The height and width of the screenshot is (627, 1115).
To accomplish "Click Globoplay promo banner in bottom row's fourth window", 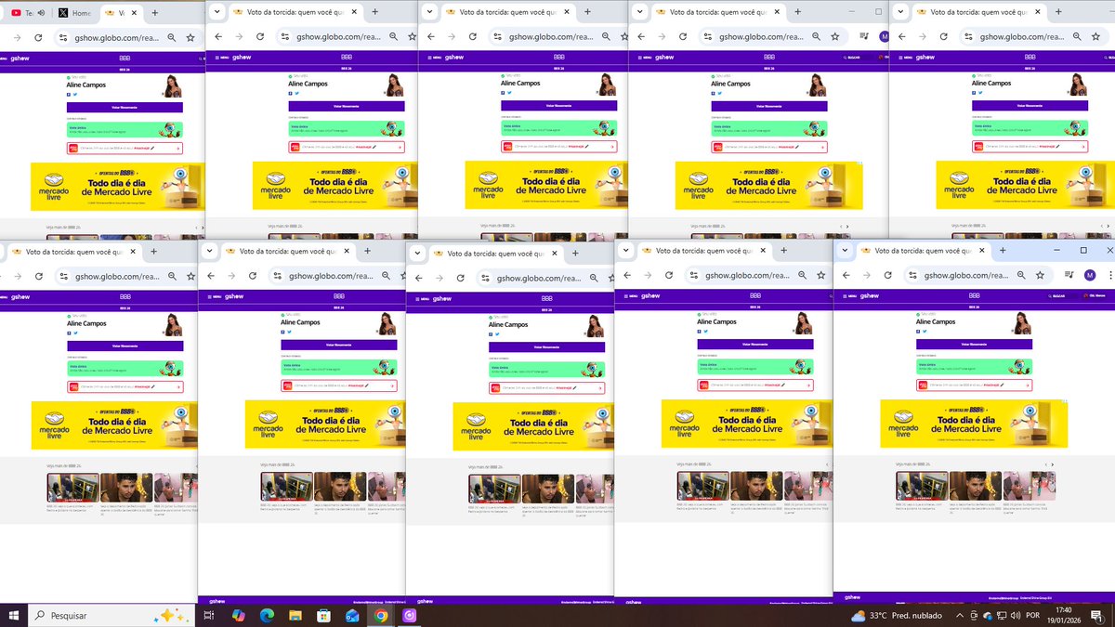I will pos(755,385).
